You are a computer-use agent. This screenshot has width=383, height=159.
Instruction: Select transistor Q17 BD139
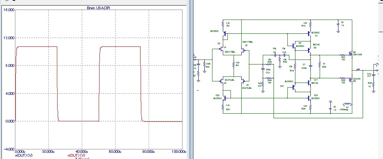pyautogui.click(x=309, y=83)
